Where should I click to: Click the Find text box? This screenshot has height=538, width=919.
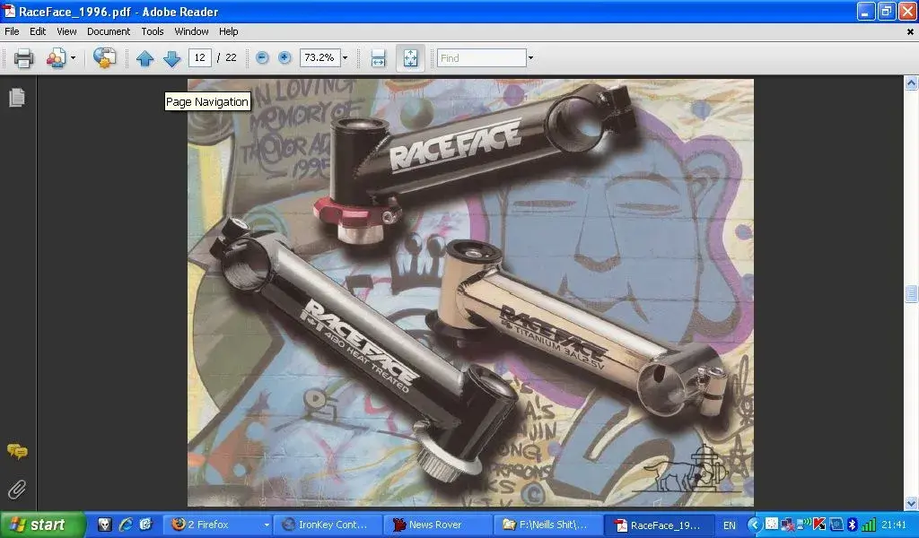point(482,58)
